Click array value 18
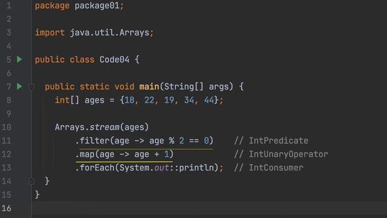Screen dimensions: 387x218 point(129,100)
